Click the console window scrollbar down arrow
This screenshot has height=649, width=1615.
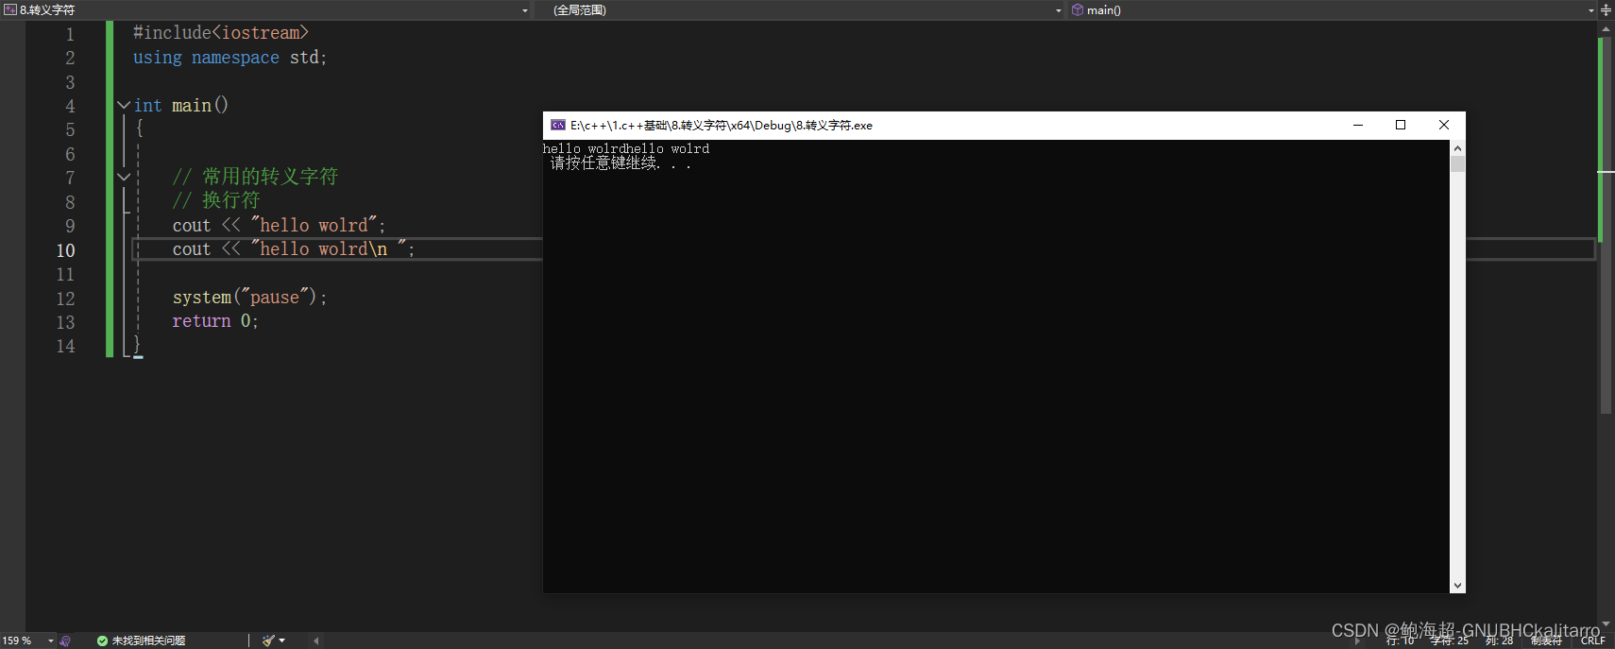pyautogui.click(x=1457, y=586)
